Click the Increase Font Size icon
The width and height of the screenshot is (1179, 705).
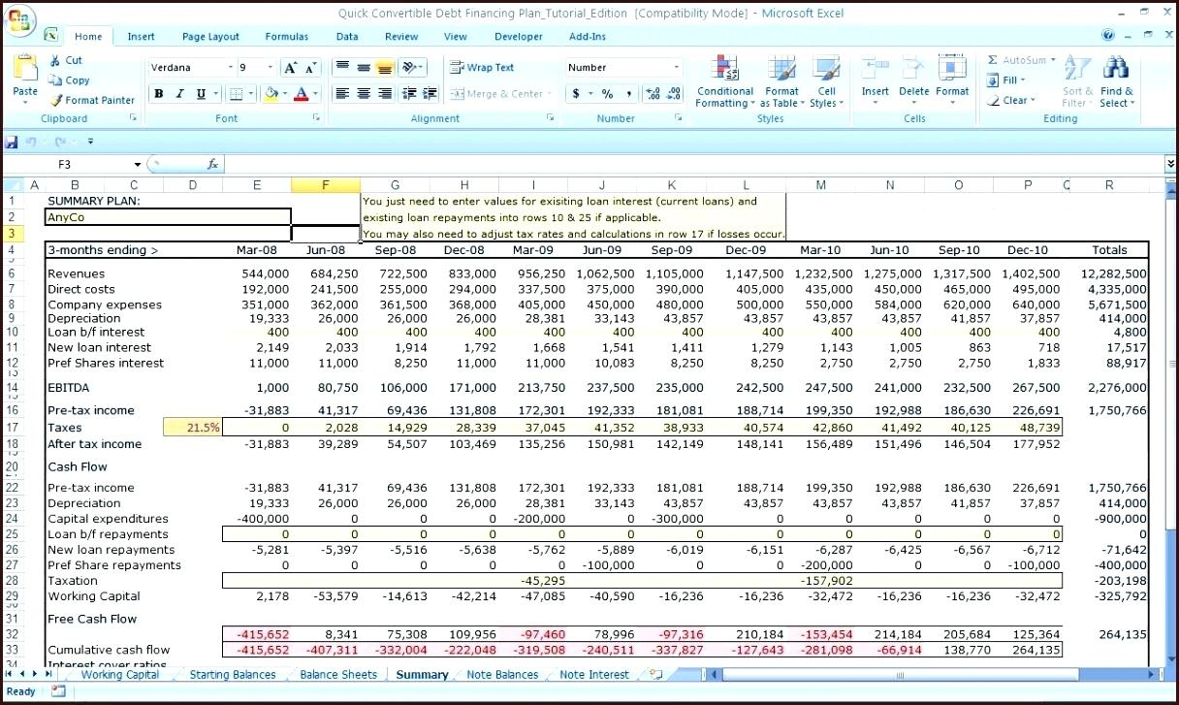290,68
